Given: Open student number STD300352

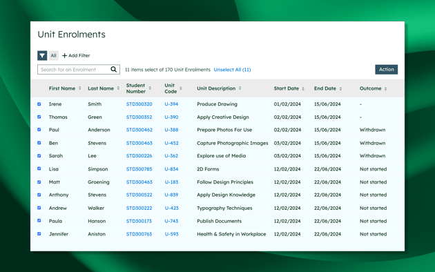Looking at the screenshot, I should click(139, 117).
